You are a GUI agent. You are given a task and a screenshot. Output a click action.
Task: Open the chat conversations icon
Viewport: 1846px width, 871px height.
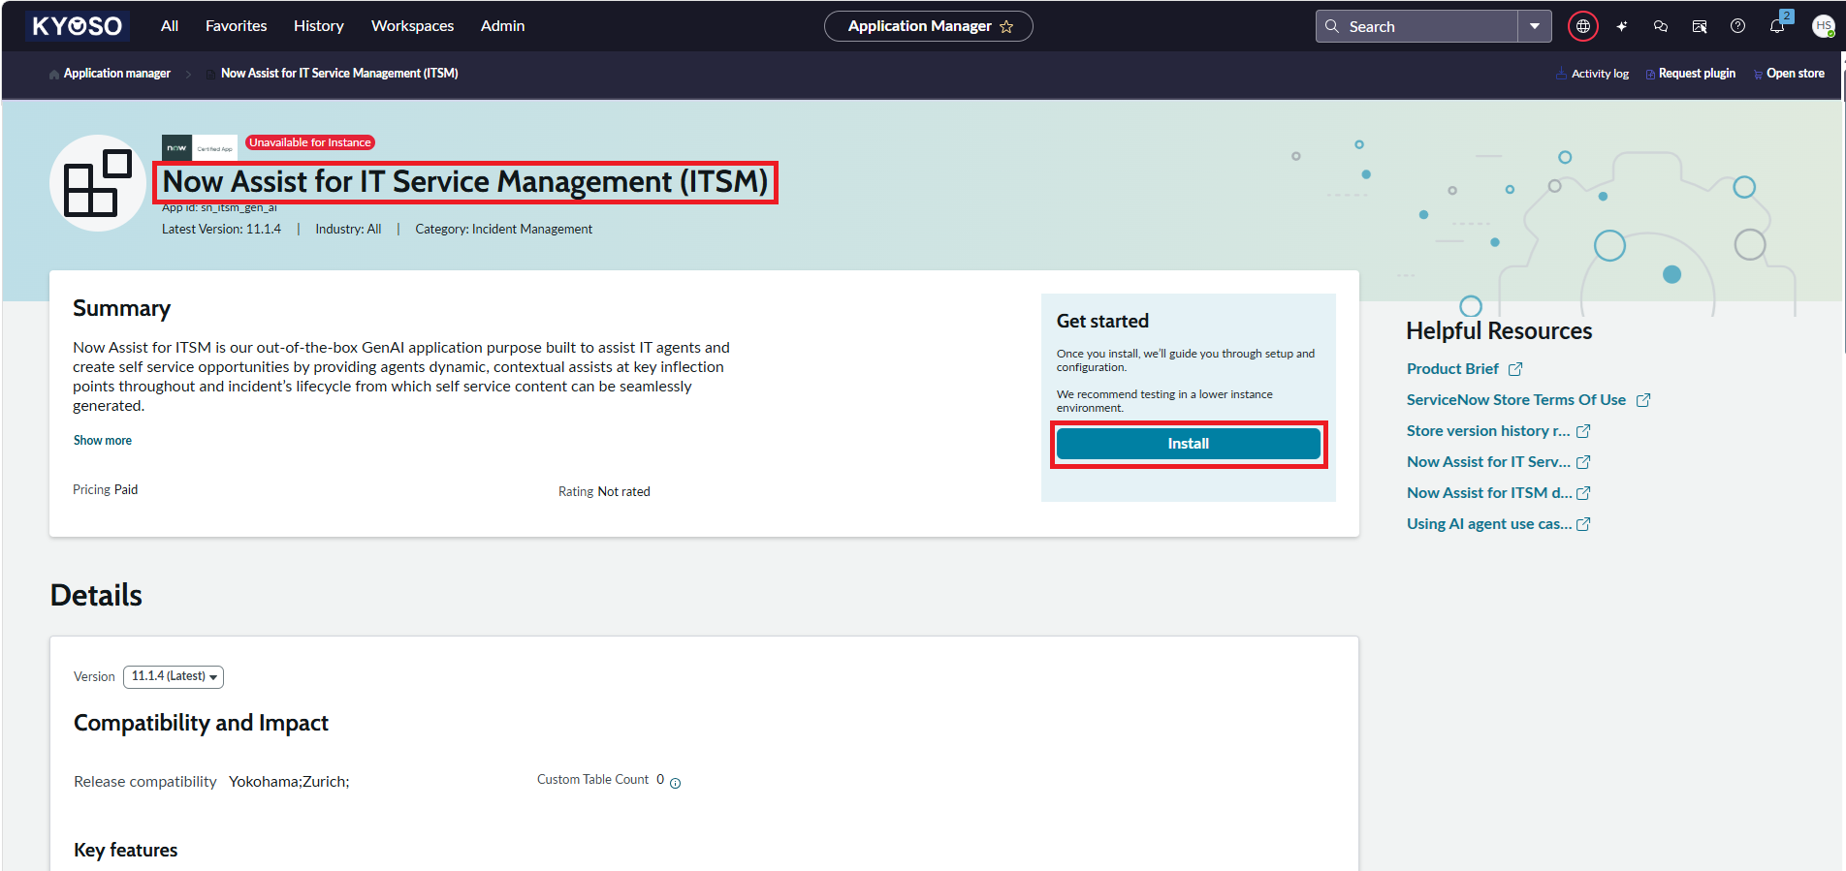tap(1661, 26)
